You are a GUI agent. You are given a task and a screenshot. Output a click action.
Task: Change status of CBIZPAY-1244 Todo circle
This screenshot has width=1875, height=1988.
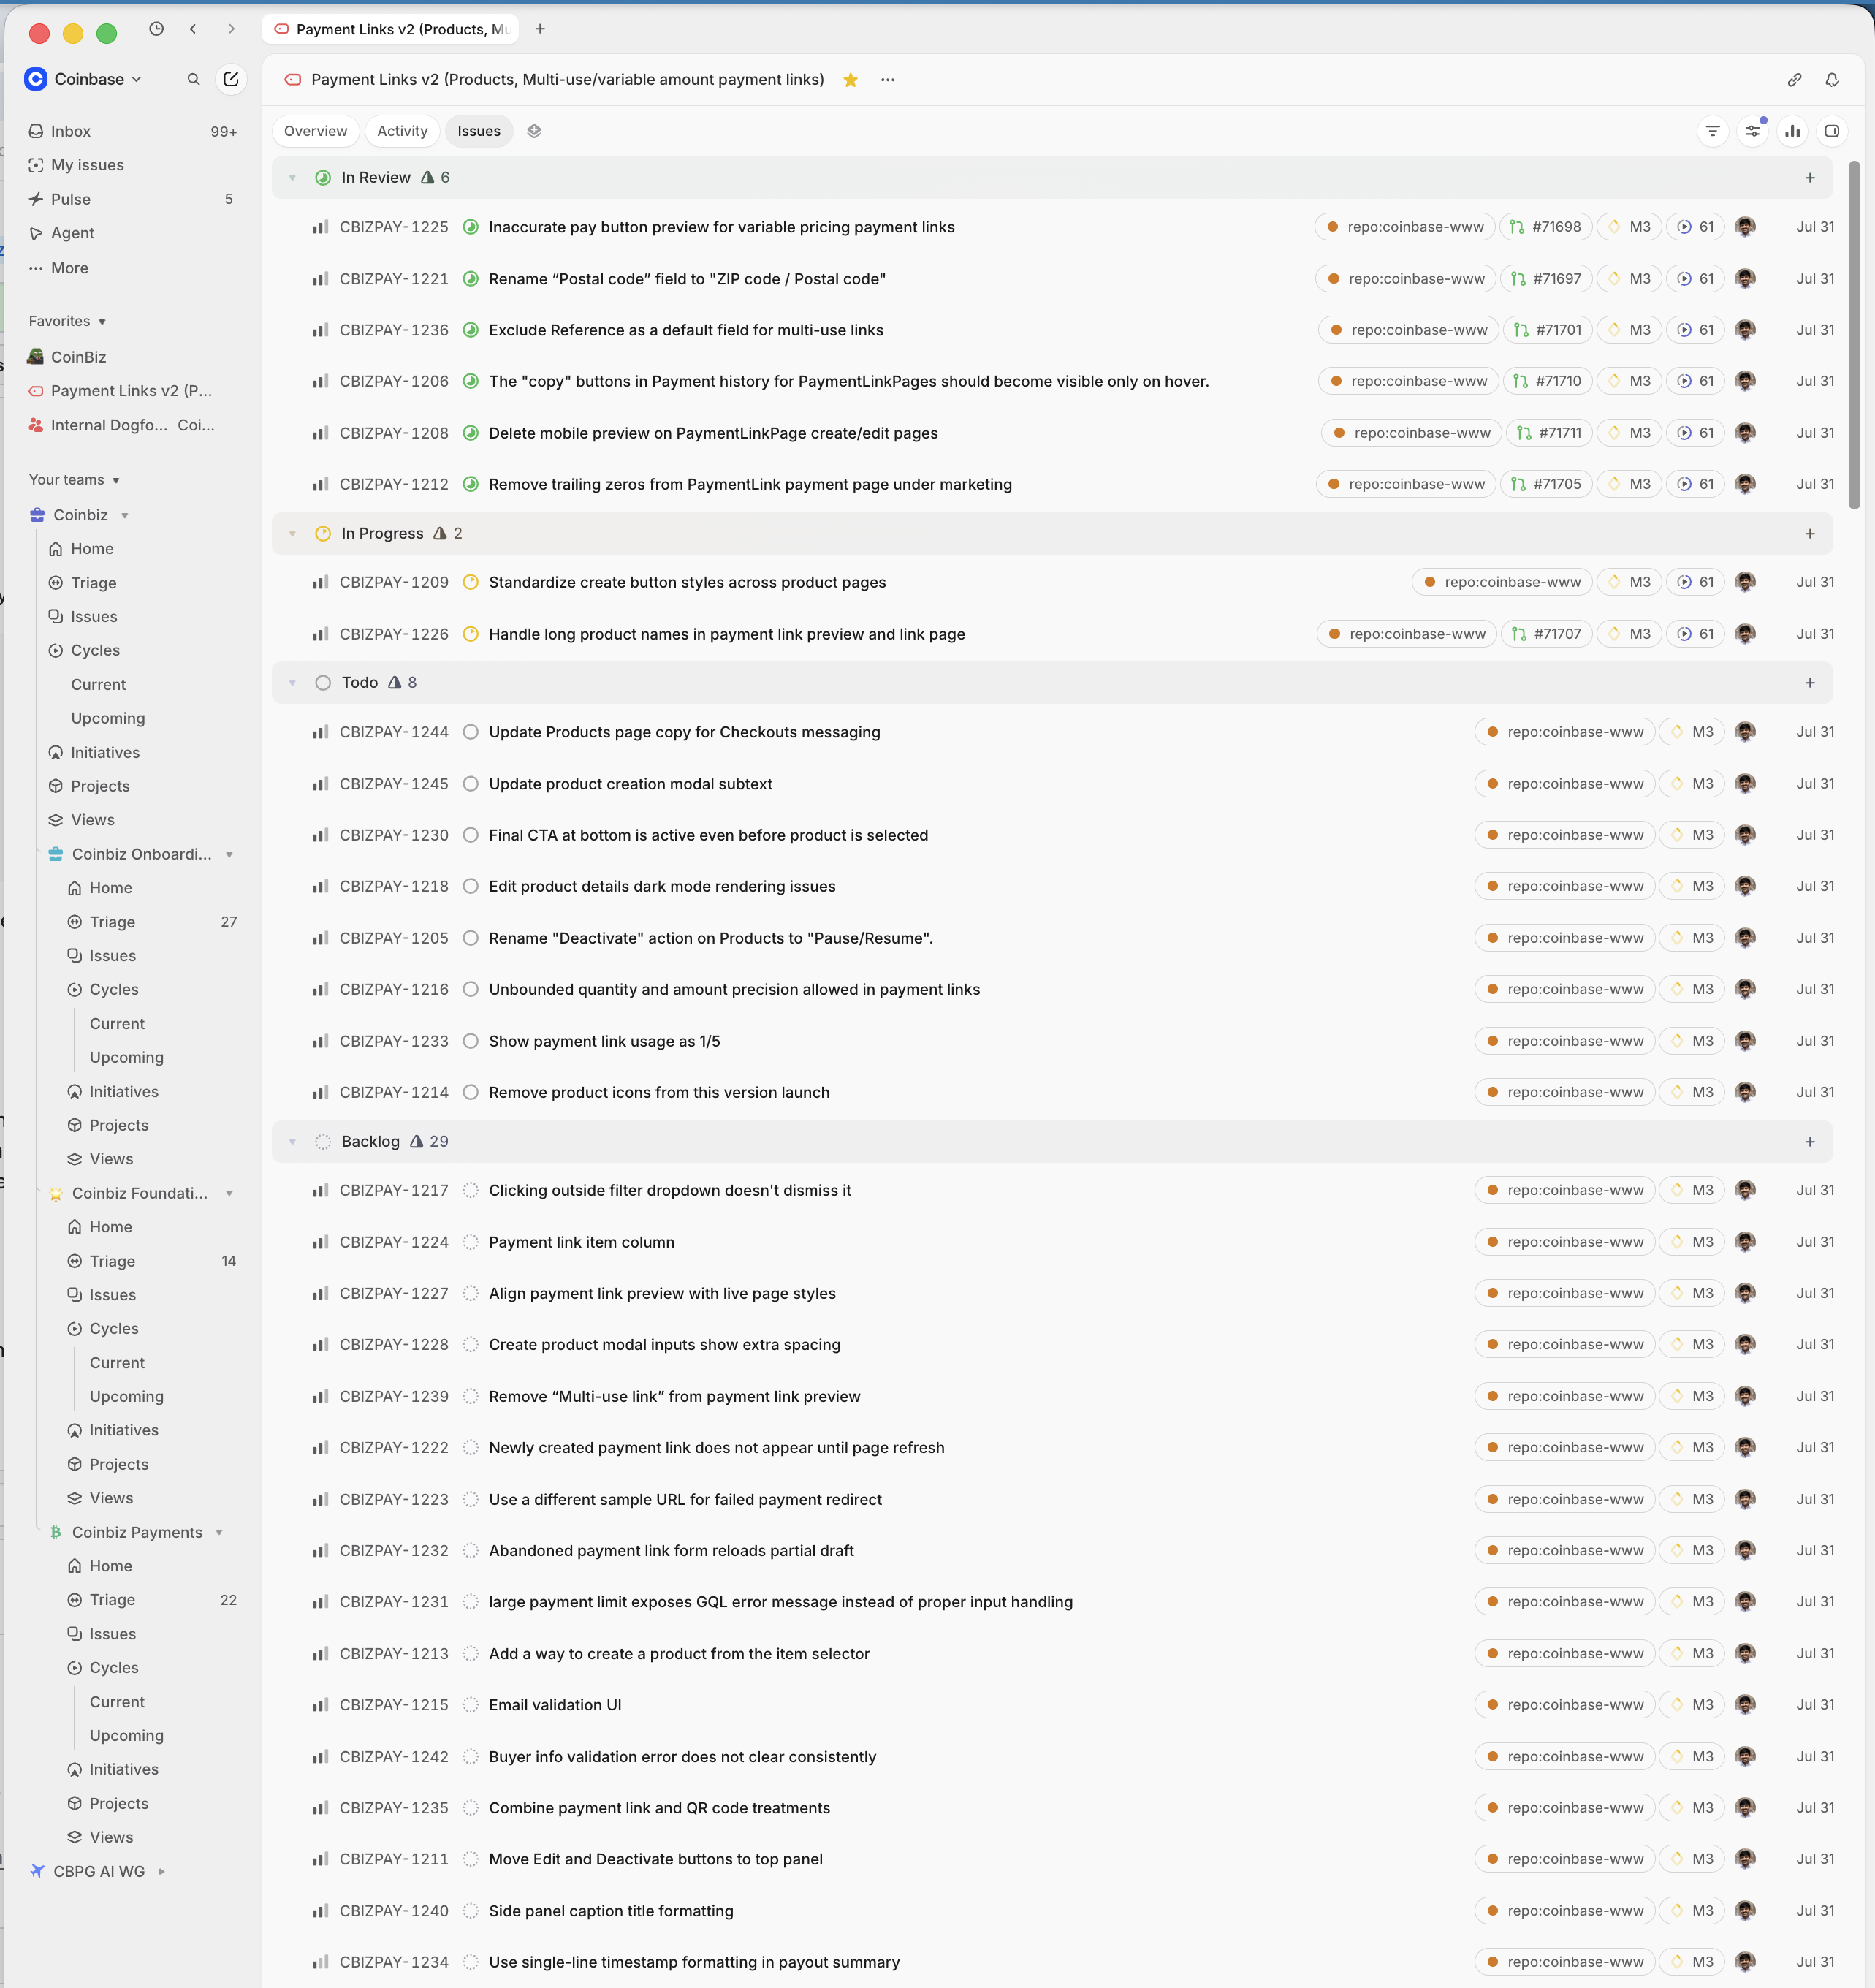click(470, 732)
